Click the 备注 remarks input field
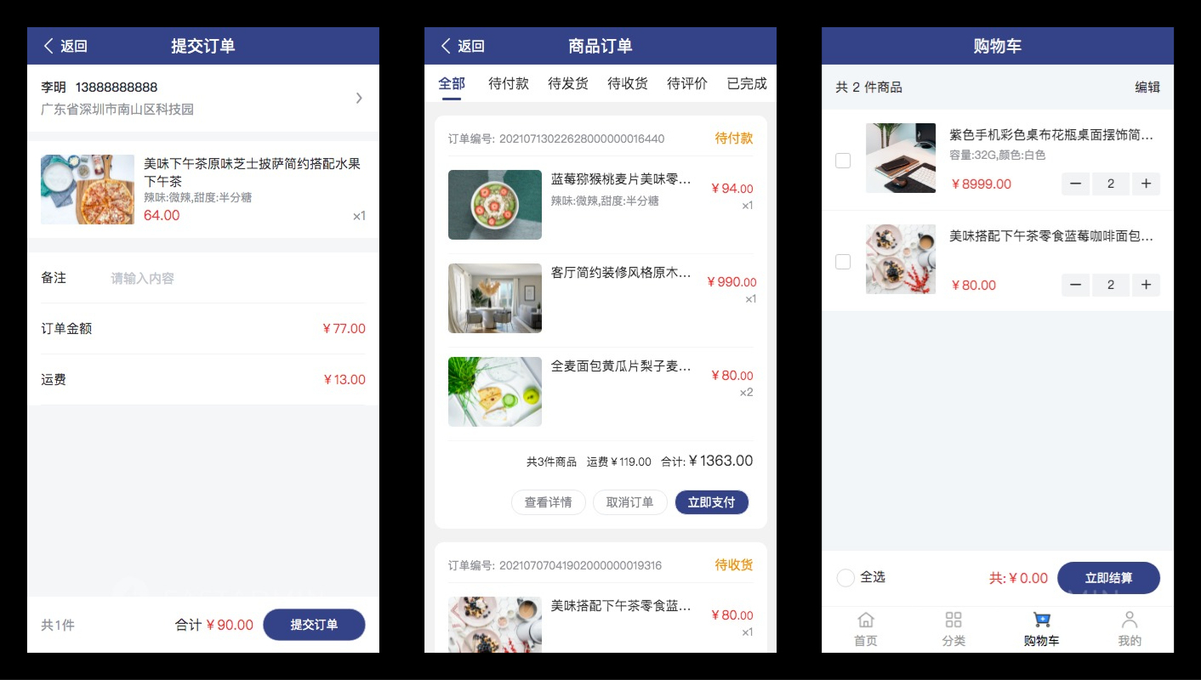1201x680 pixels. (238, 278)
